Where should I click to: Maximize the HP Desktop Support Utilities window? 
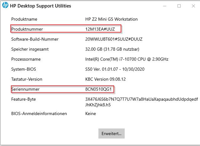[x=179, y=6]
